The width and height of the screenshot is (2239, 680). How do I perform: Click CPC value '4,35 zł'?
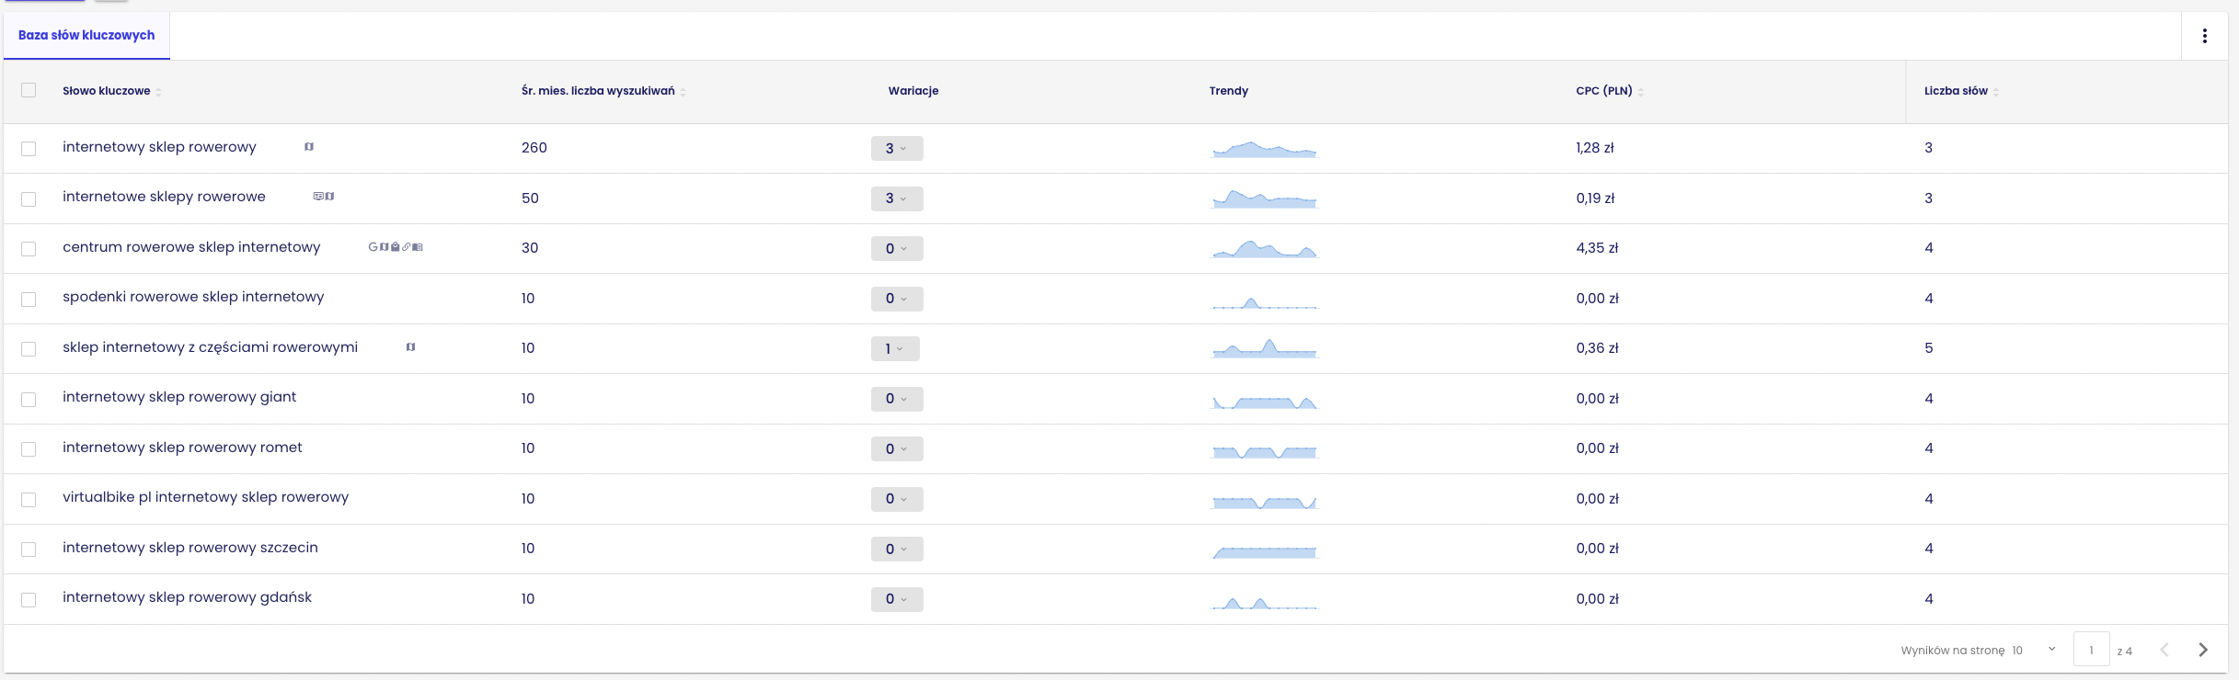(1597, 248)
